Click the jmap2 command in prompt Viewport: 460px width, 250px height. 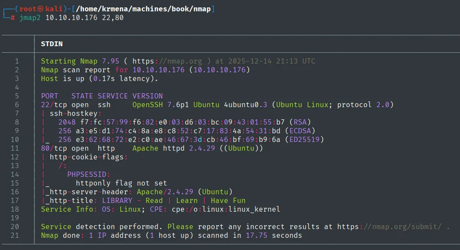tap(30, 17)
